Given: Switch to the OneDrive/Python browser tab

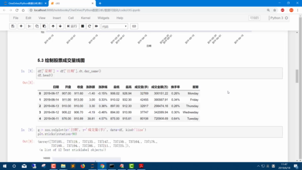Looking at the screenshot, I should [x=25, y=3].
